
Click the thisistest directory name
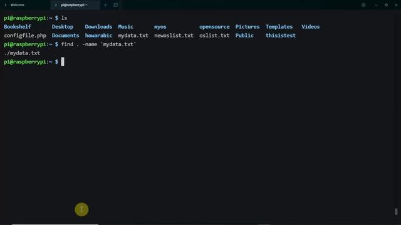pos(280,36)
